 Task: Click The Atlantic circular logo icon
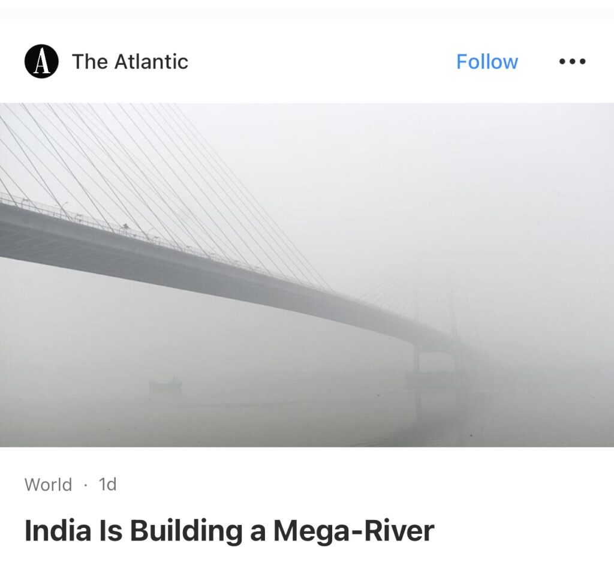click(x=41, y=62)
